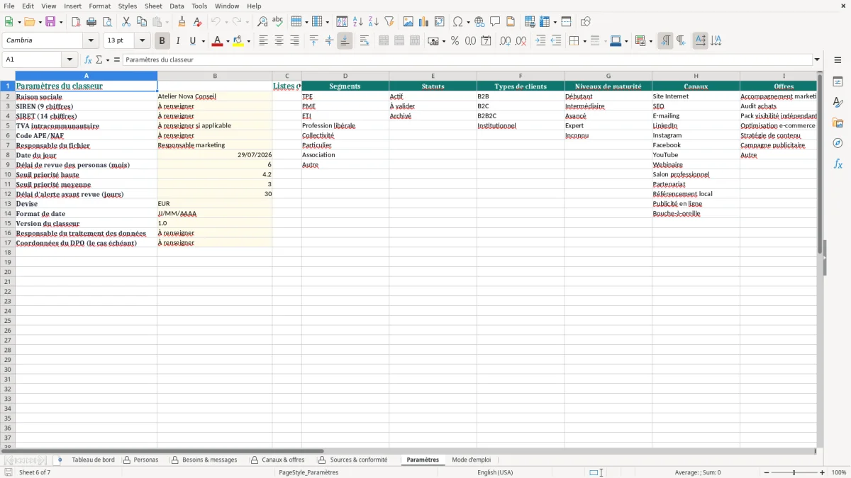Open the Sheet menu
The width and height of the screenshot is (851, 478).
pyautogui.click(x=153, y=6)
